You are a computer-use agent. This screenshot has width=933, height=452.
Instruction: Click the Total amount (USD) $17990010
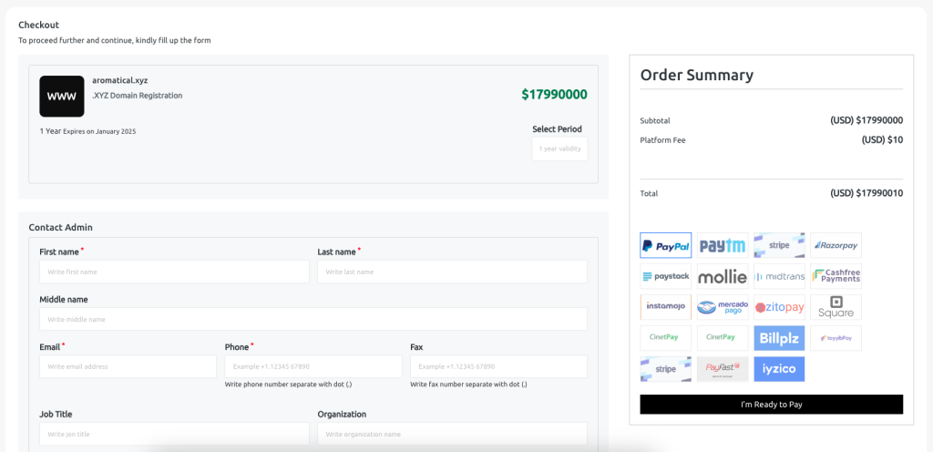(x=866, y=193)
